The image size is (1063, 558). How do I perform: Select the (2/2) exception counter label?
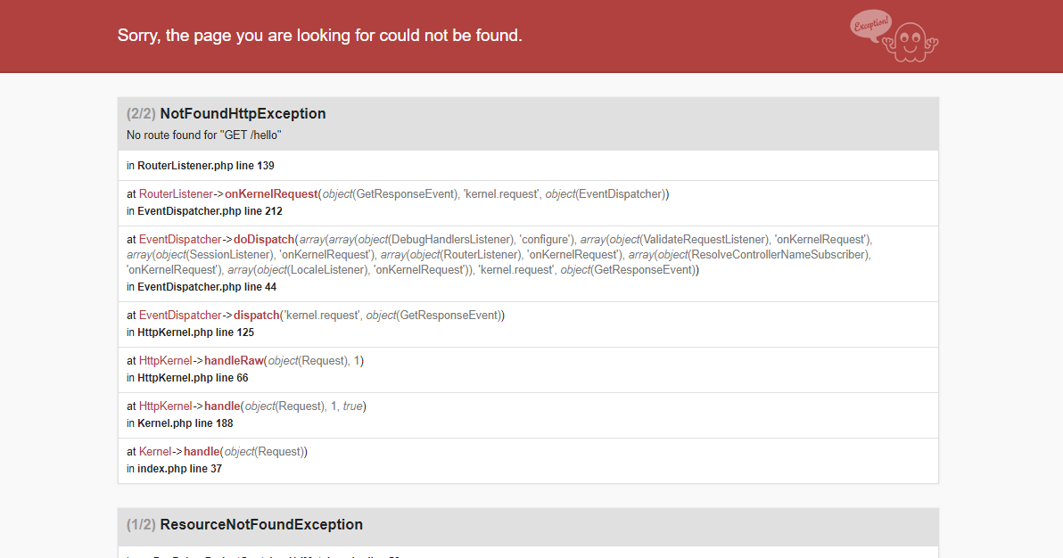(x=140, y=113)
